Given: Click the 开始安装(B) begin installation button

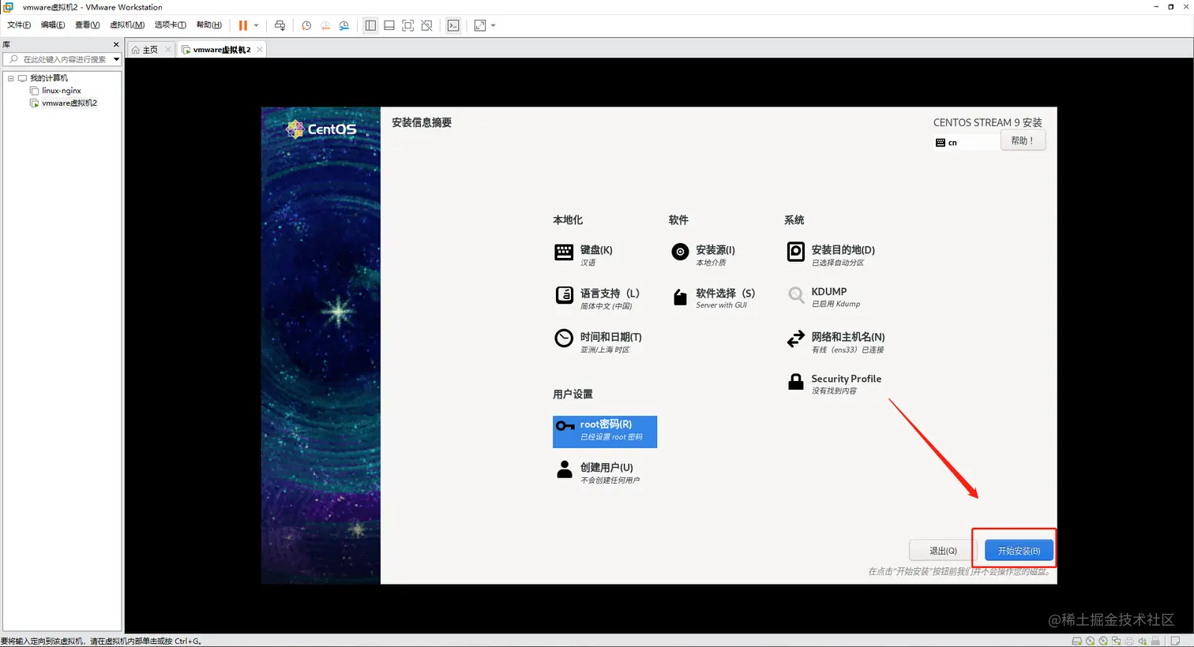Looking at the screenshot, I should (x=1019, y=551).
